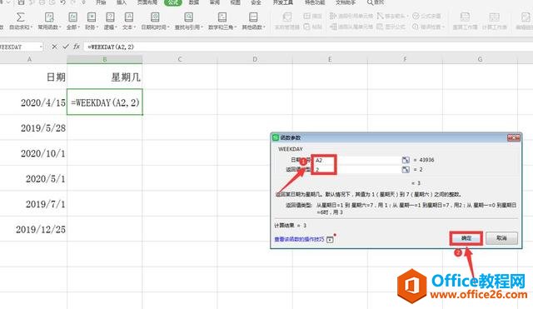Open the 查看该函数的操作技巧 help link

point(300,239)
